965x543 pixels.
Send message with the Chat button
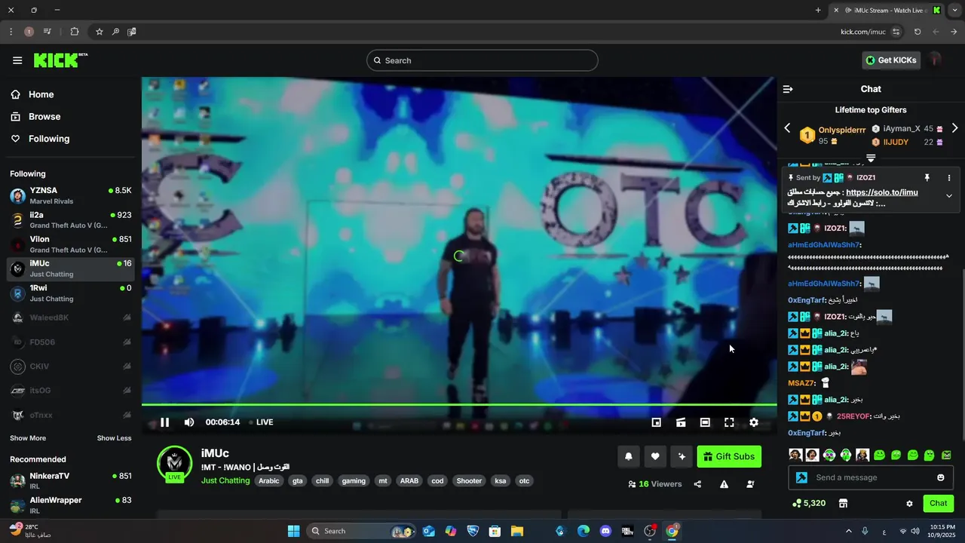938,503
